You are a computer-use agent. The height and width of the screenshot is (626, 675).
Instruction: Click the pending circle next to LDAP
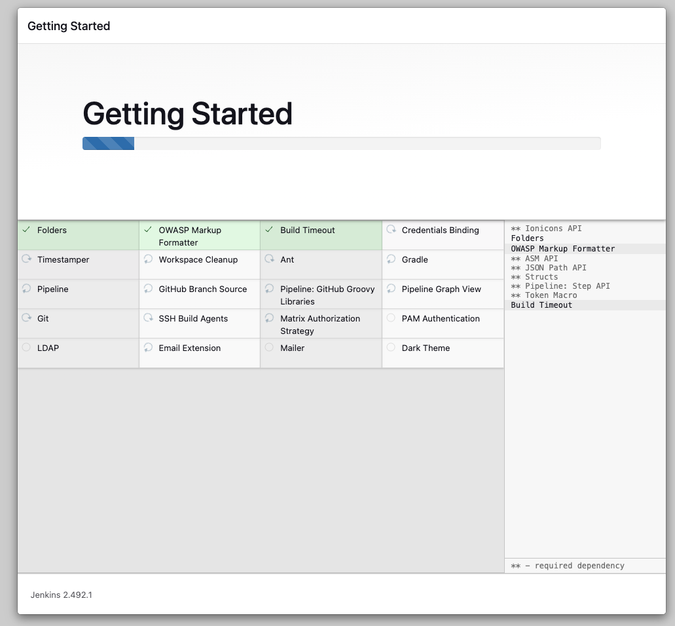26,347
